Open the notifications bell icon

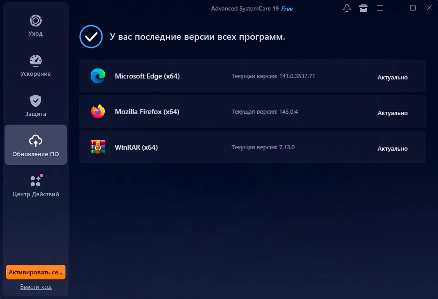[x=346, y=8]
